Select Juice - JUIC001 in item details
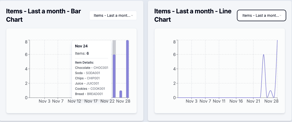This screenshot has width=292, height=122. pos(87,84)
